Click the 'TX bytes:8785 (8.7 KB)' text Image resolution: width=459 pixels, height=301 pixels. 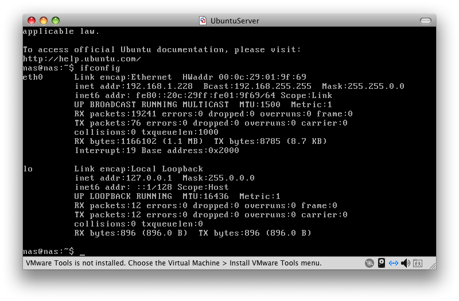pyautogui.click(x=270, y=141)
